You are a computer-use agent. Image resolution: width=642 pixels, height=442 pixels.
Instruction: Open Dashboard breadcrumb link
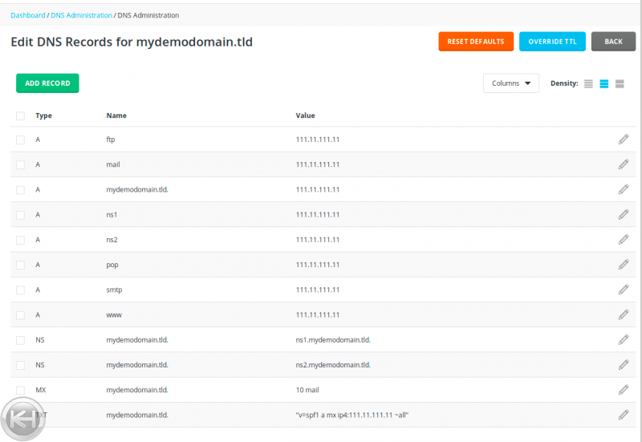click(x=28, y=15)
